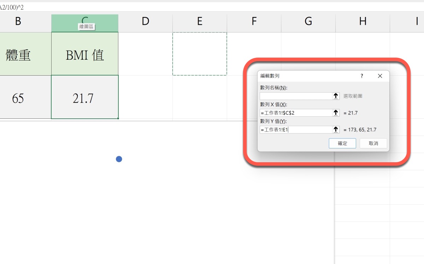The width and height of the screenshot is (424, 264).
Task: Click the BMI 值 header cell
Action: pos(85,54)
